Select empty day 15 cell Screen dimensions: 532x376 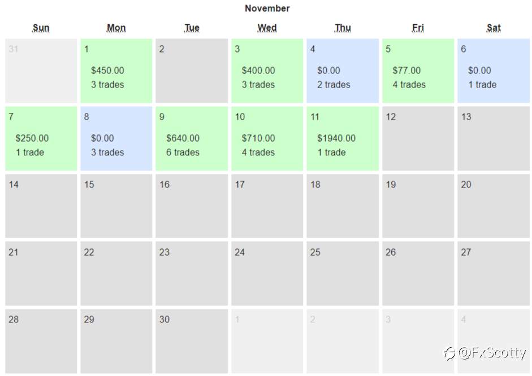click(x=116, y=206)
